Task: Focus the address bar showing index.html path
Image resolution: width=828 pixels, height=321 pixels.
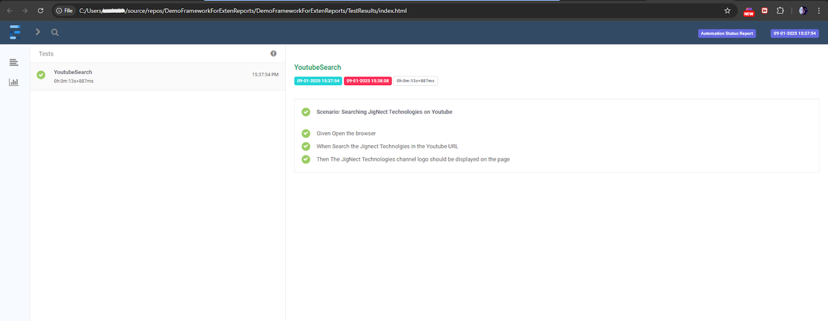Action: point(396,11)
